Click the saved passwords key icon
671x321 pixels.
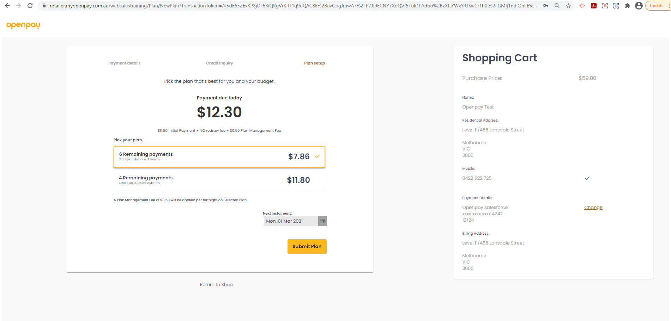point(546,6)
